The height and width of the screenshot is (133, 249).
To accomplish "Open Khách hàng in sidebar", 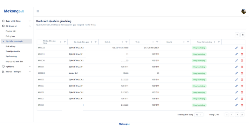I will 11,46.
